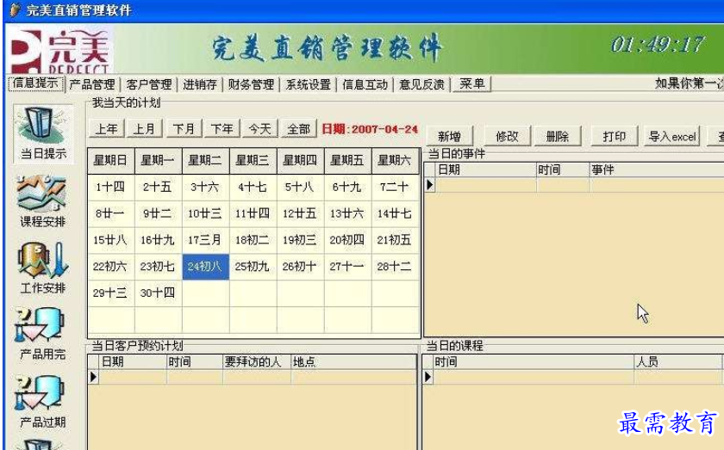Open the 客户管理 menu tab
The image size is (724, 450).
(x=148, y=84)
